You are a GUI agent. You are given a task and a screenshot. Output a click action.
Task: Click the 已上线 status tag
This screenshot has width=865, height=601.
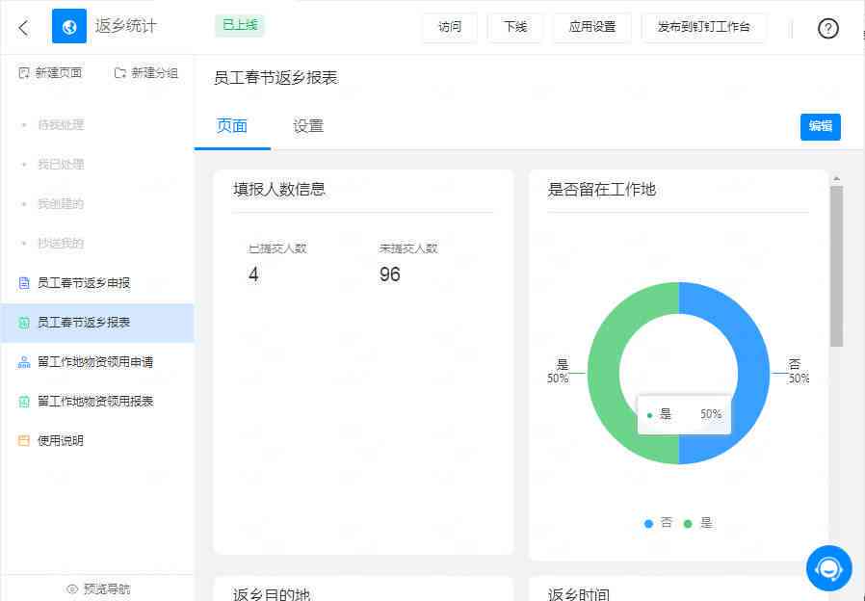click(240, 25)
